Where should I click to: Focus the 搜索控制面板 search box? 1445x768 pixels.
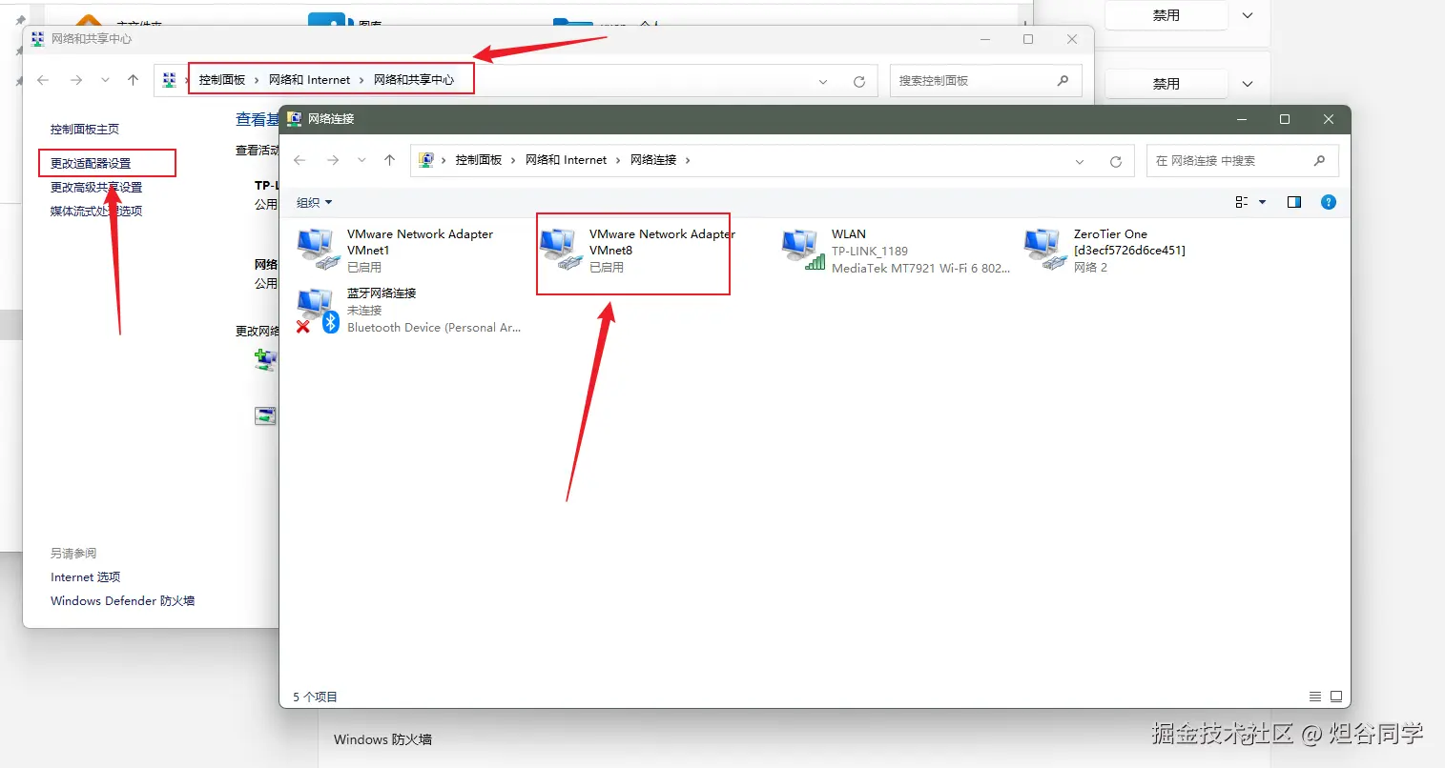pos(986,81)
